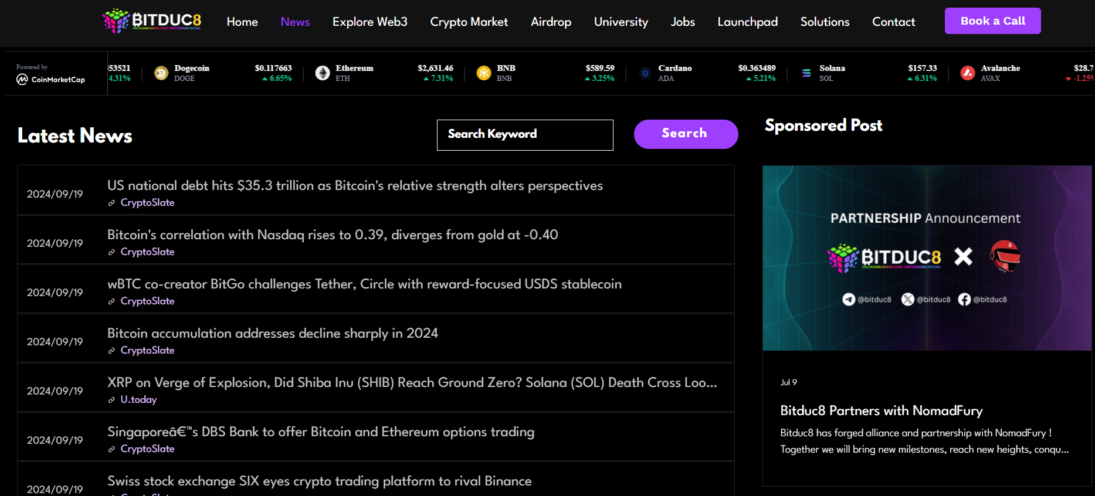Click link icon beside US national debt source
Viewport: 1095px width, 496px height.
coord(111,203)
